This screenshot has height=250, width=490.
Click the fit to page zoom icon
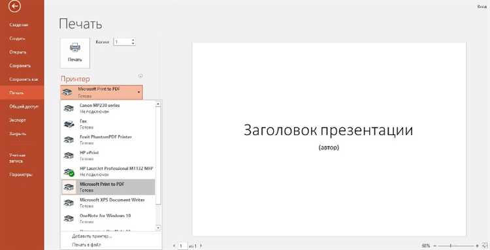pyautogui.click(x=485, y=246)
